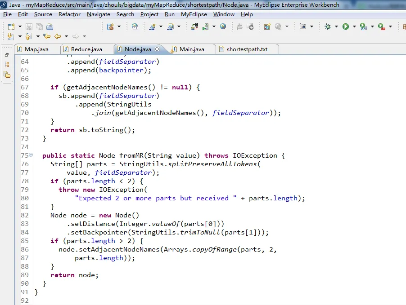Click the New wizard icon in toolbar
Image resolution: width=406 pixels, height=305 pixels.
pyautogui.click(x=11, y=27)
